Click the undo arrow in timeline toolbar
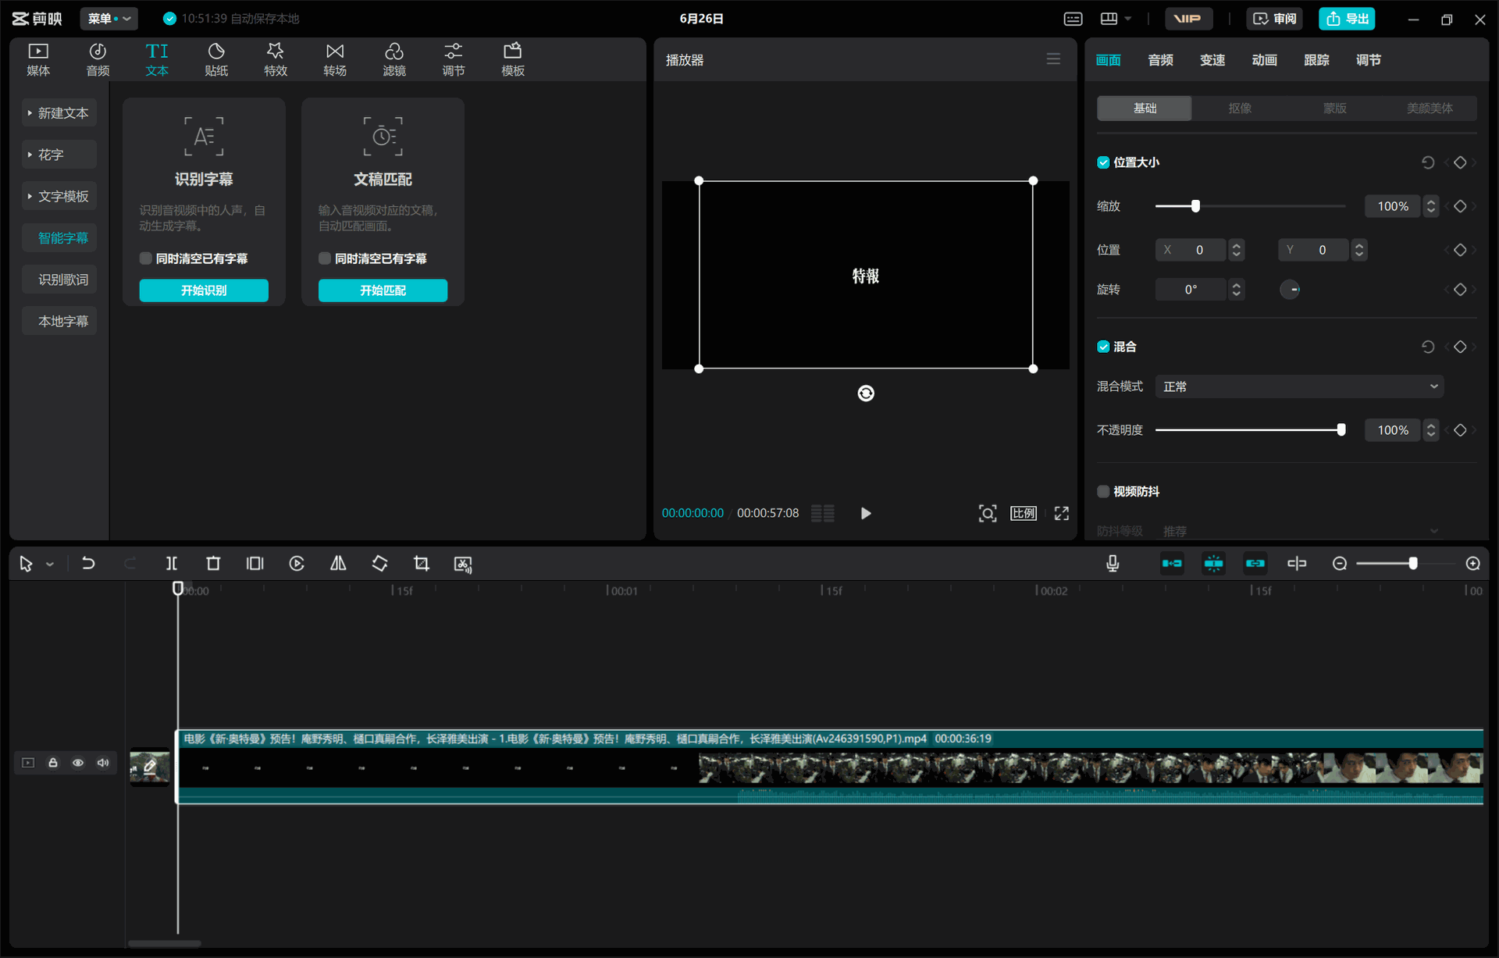 pos(88,563)
